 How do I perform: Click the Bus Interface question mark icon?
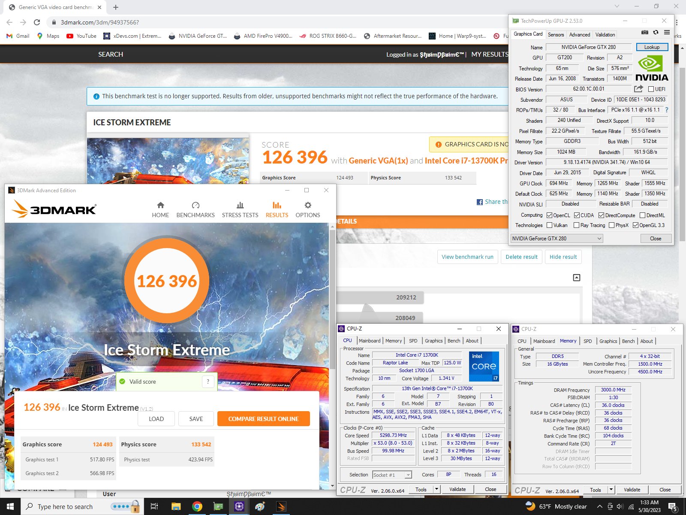(x=667, y=110)
